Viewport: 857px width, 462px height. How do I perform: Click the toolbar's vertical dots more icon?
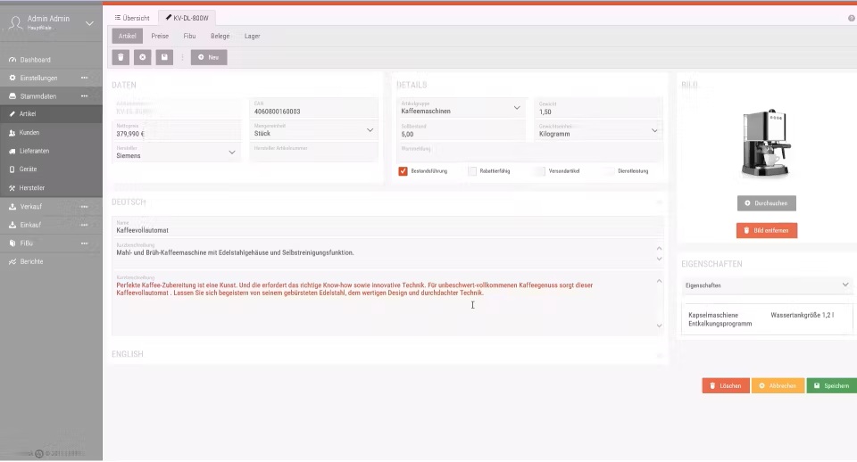[x=182, y=57]
